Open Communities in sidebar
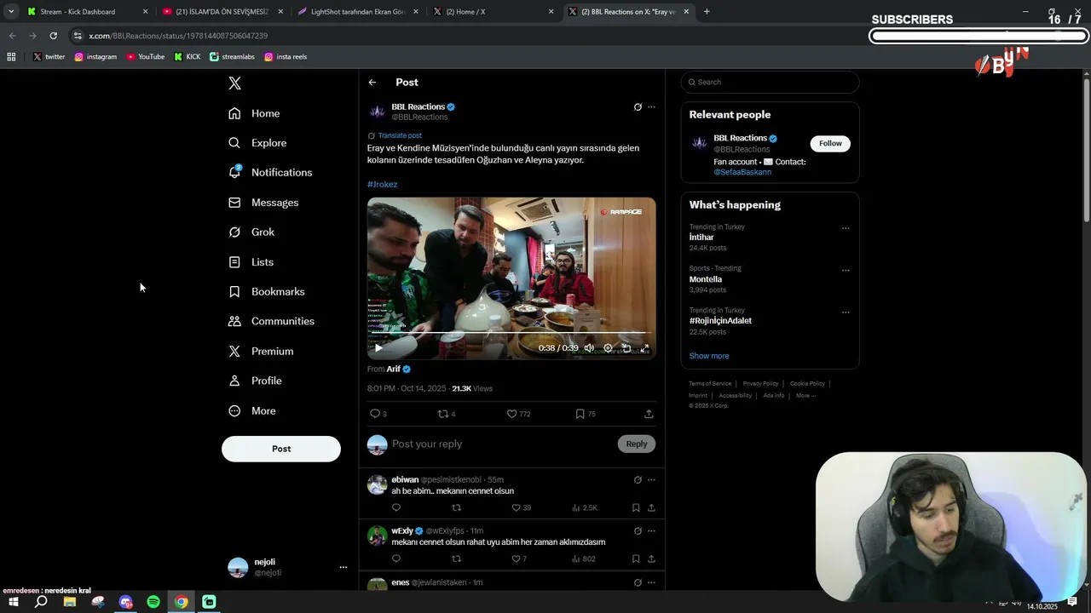The width and height of the screenshot is (1091, 613). point(271,321)
